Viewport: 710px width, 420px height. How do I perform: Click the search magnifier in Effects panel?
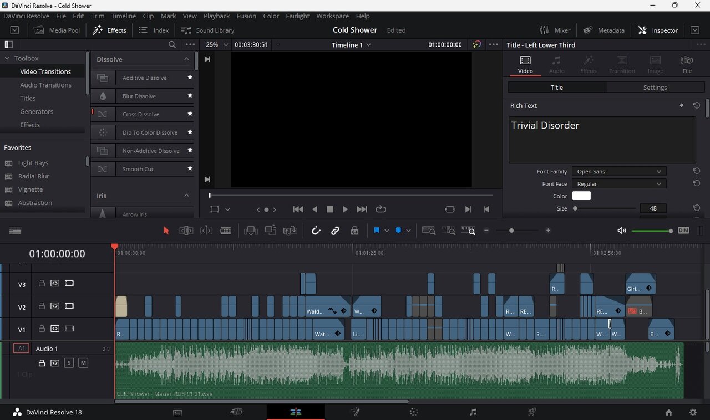coord(172,45)
